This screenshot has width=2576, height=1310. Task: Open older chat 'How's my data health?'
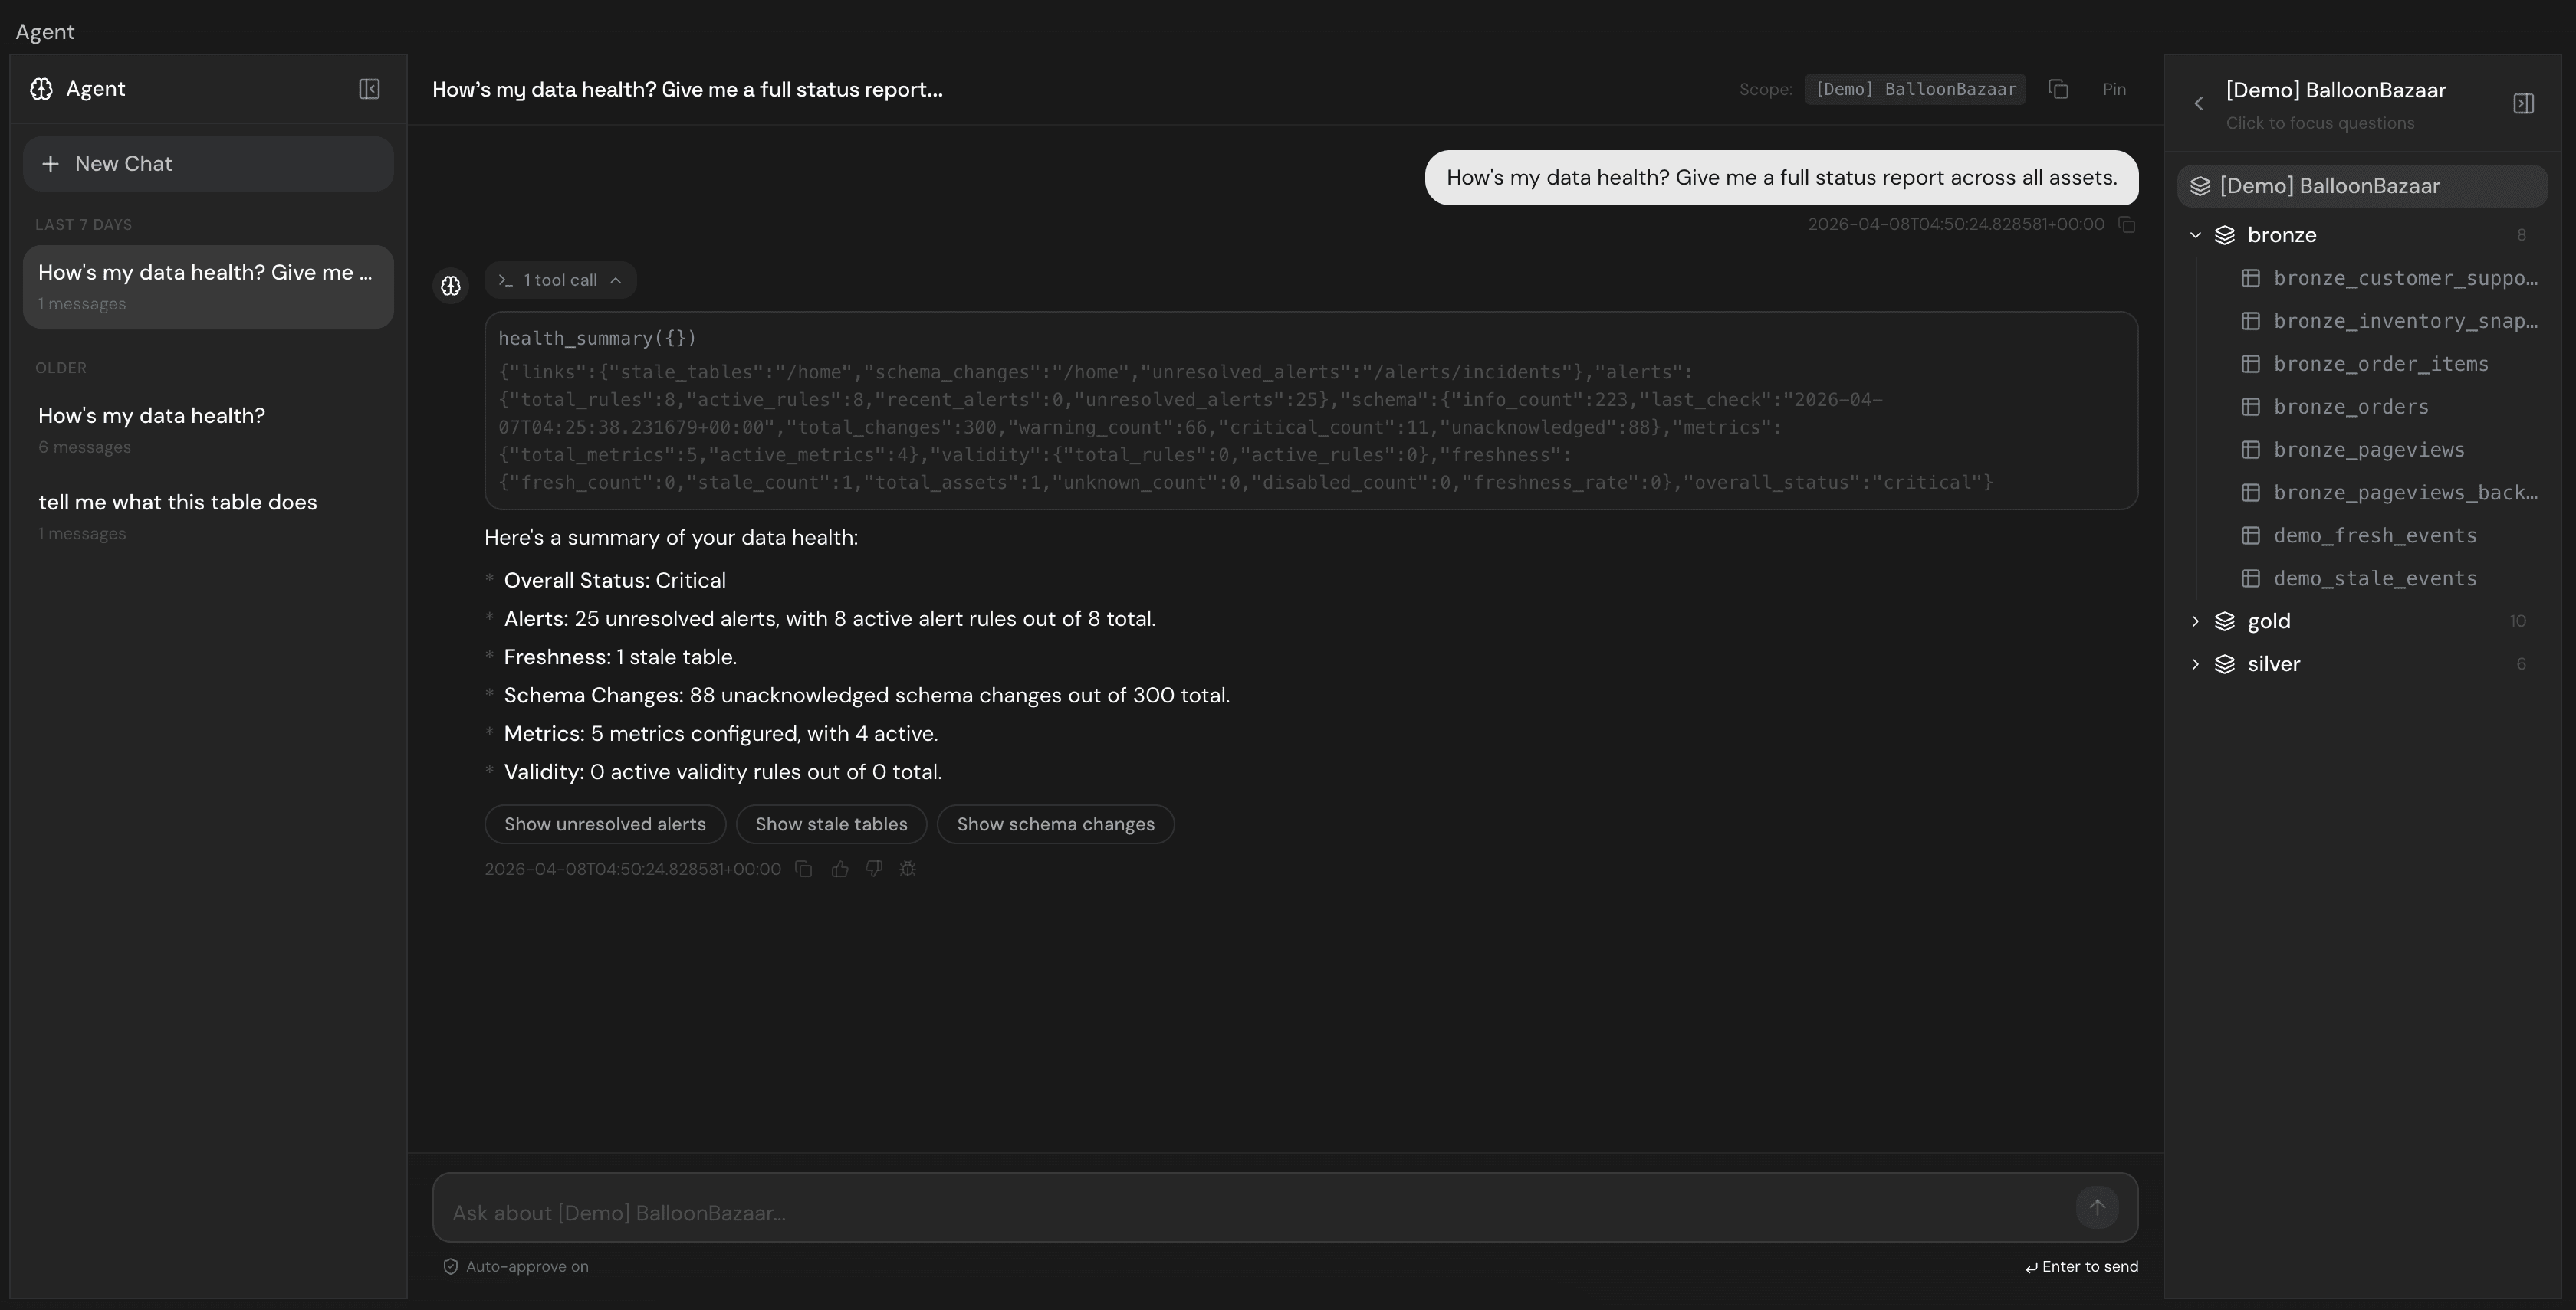pos(208,430)
